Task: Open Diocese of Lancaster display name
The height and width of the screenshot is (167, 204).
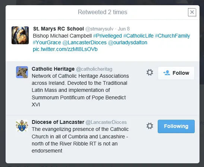Action: click(x=58, y=122)
